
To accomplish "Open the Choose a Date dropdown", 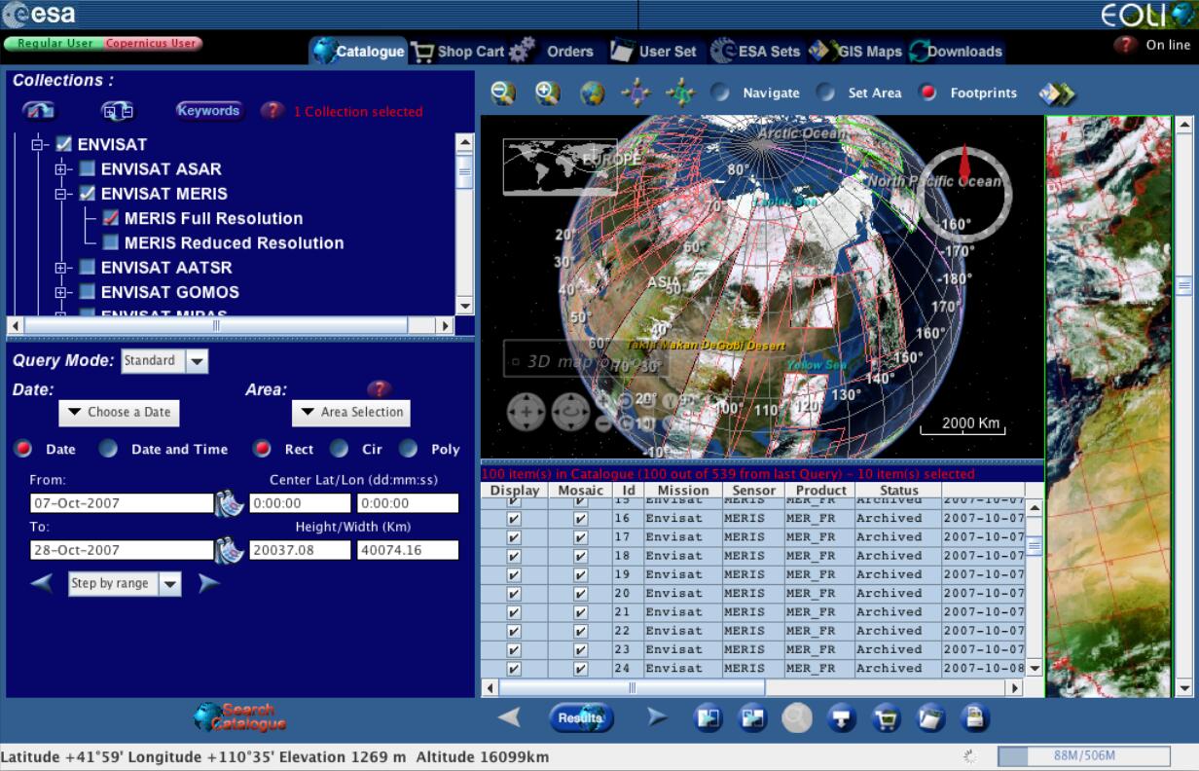I will tap(119, 413).
